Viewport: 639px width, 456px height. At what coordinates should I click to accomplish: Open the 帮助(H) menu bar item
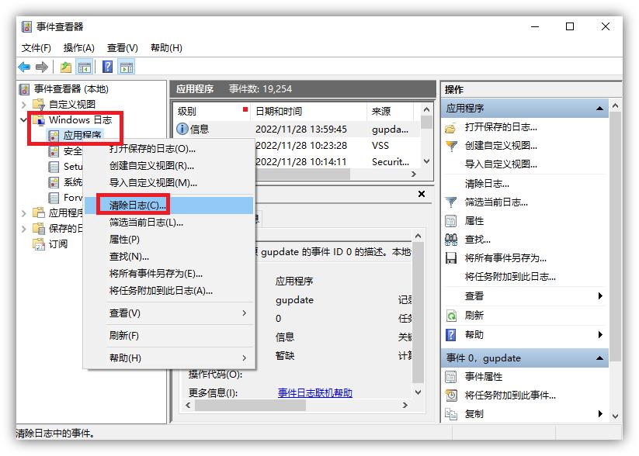(167, 47)
